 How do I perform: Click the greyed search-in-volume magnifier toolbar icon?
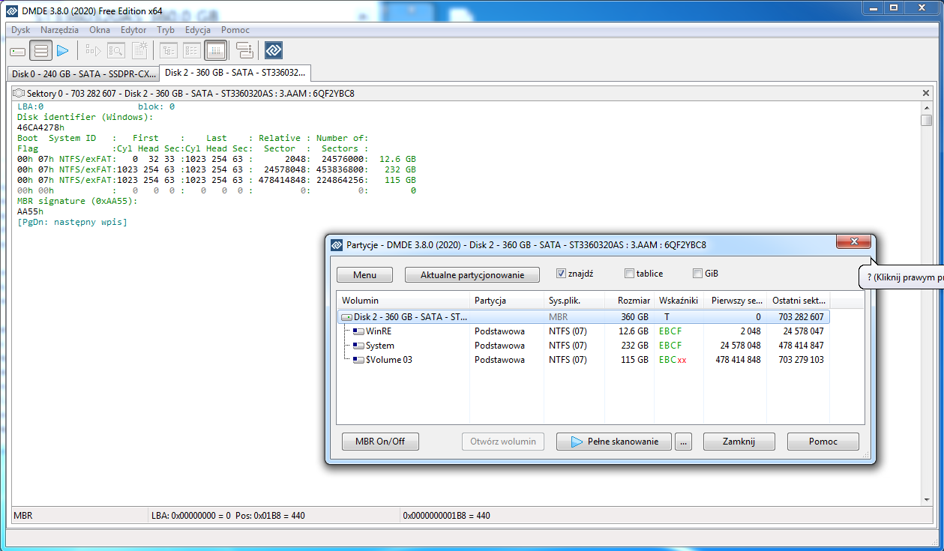click(115, 51)
